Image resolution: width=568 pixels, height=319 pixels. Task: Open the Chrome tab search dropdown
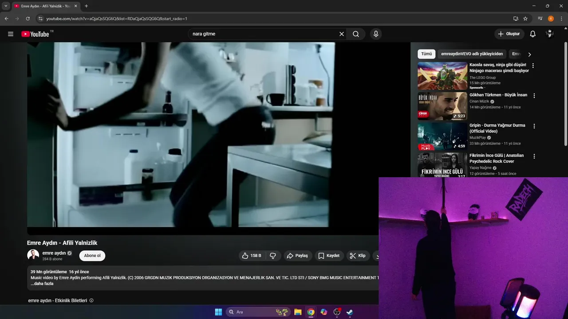pos(6,6)
